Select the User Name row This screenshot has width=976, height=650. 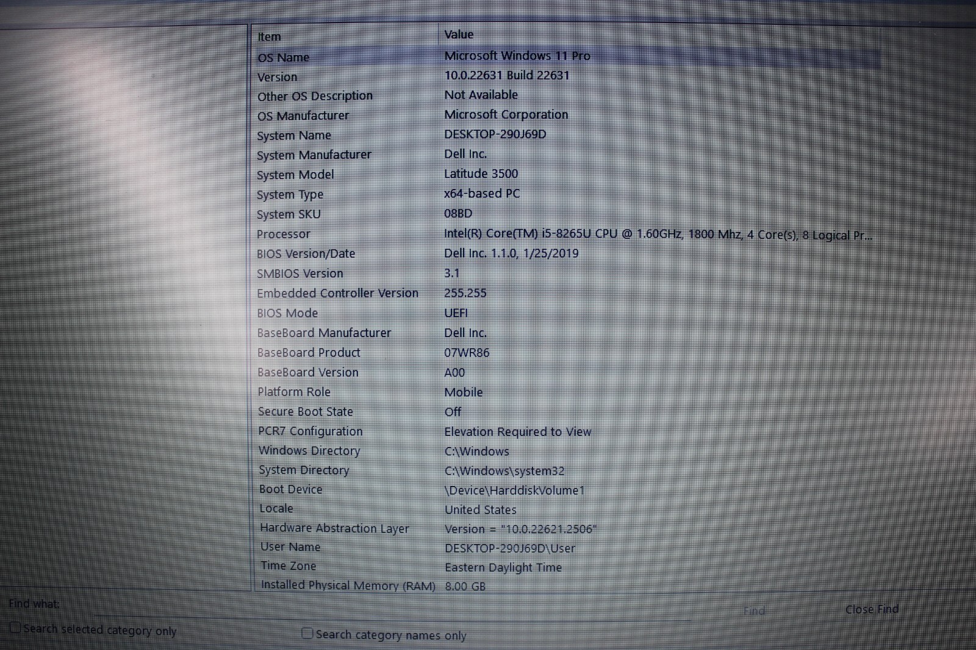290,547
